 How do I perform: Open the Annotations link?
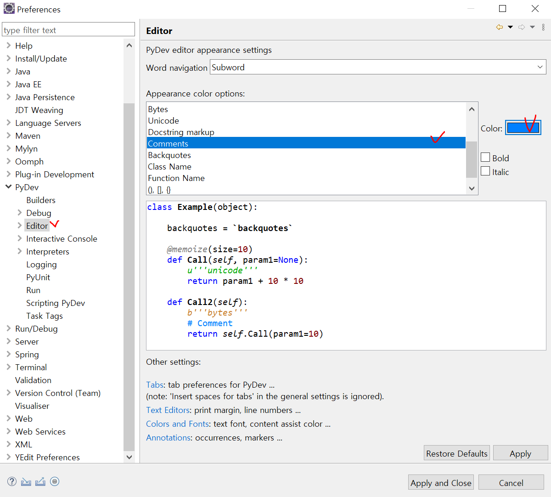point(168,438)
